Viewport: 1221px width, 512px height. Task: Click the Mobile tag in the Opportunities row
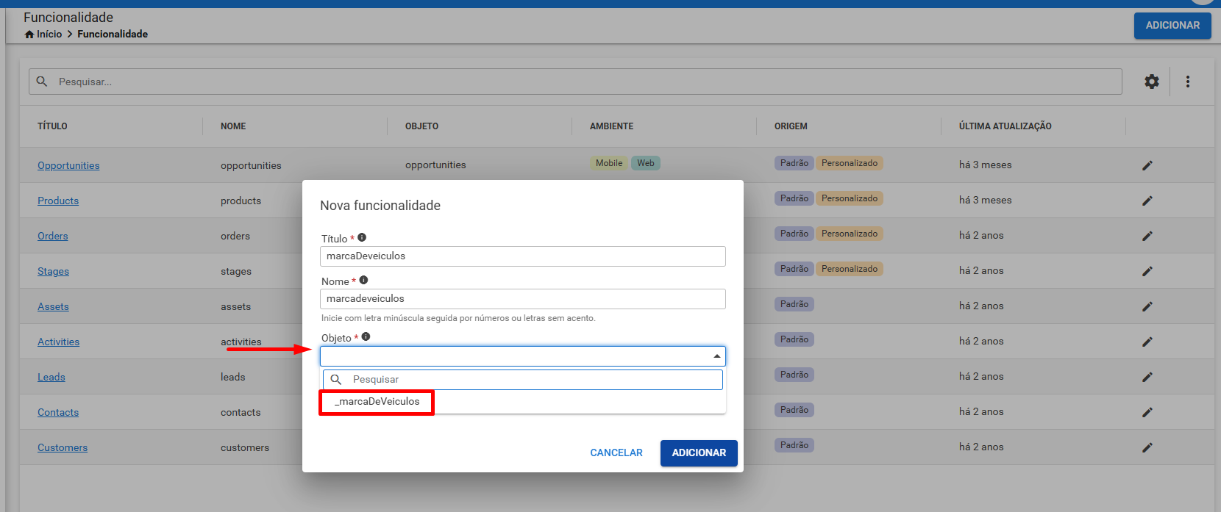click(609, 163)
